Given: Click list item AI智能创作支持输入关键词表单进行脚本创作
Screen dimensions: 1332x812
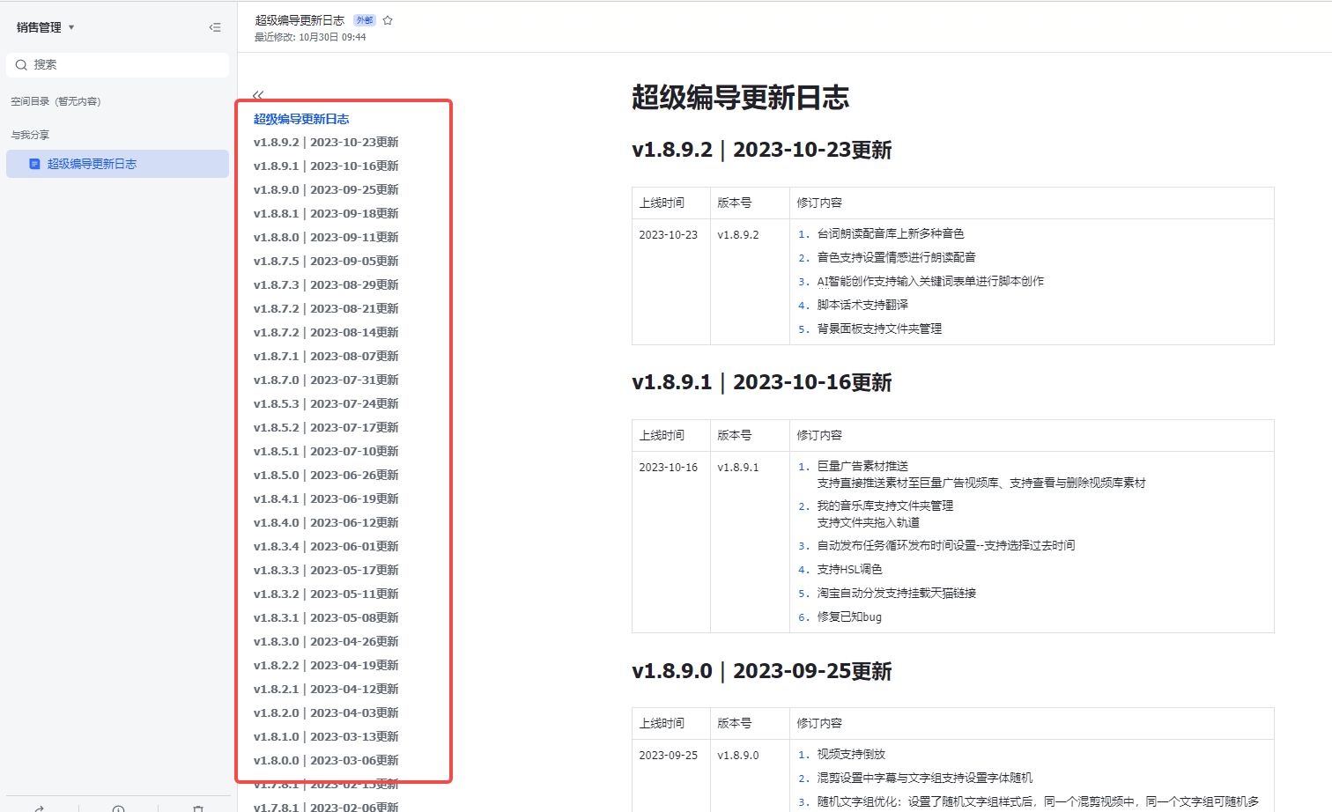Looking at the screenshot, I should 930,281.
